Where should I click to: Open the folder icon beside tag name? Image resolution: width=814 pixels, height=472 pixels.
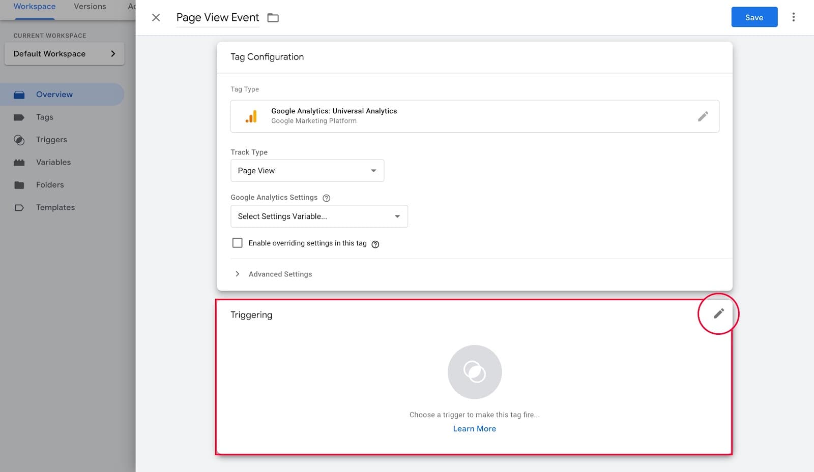(273, 18)
